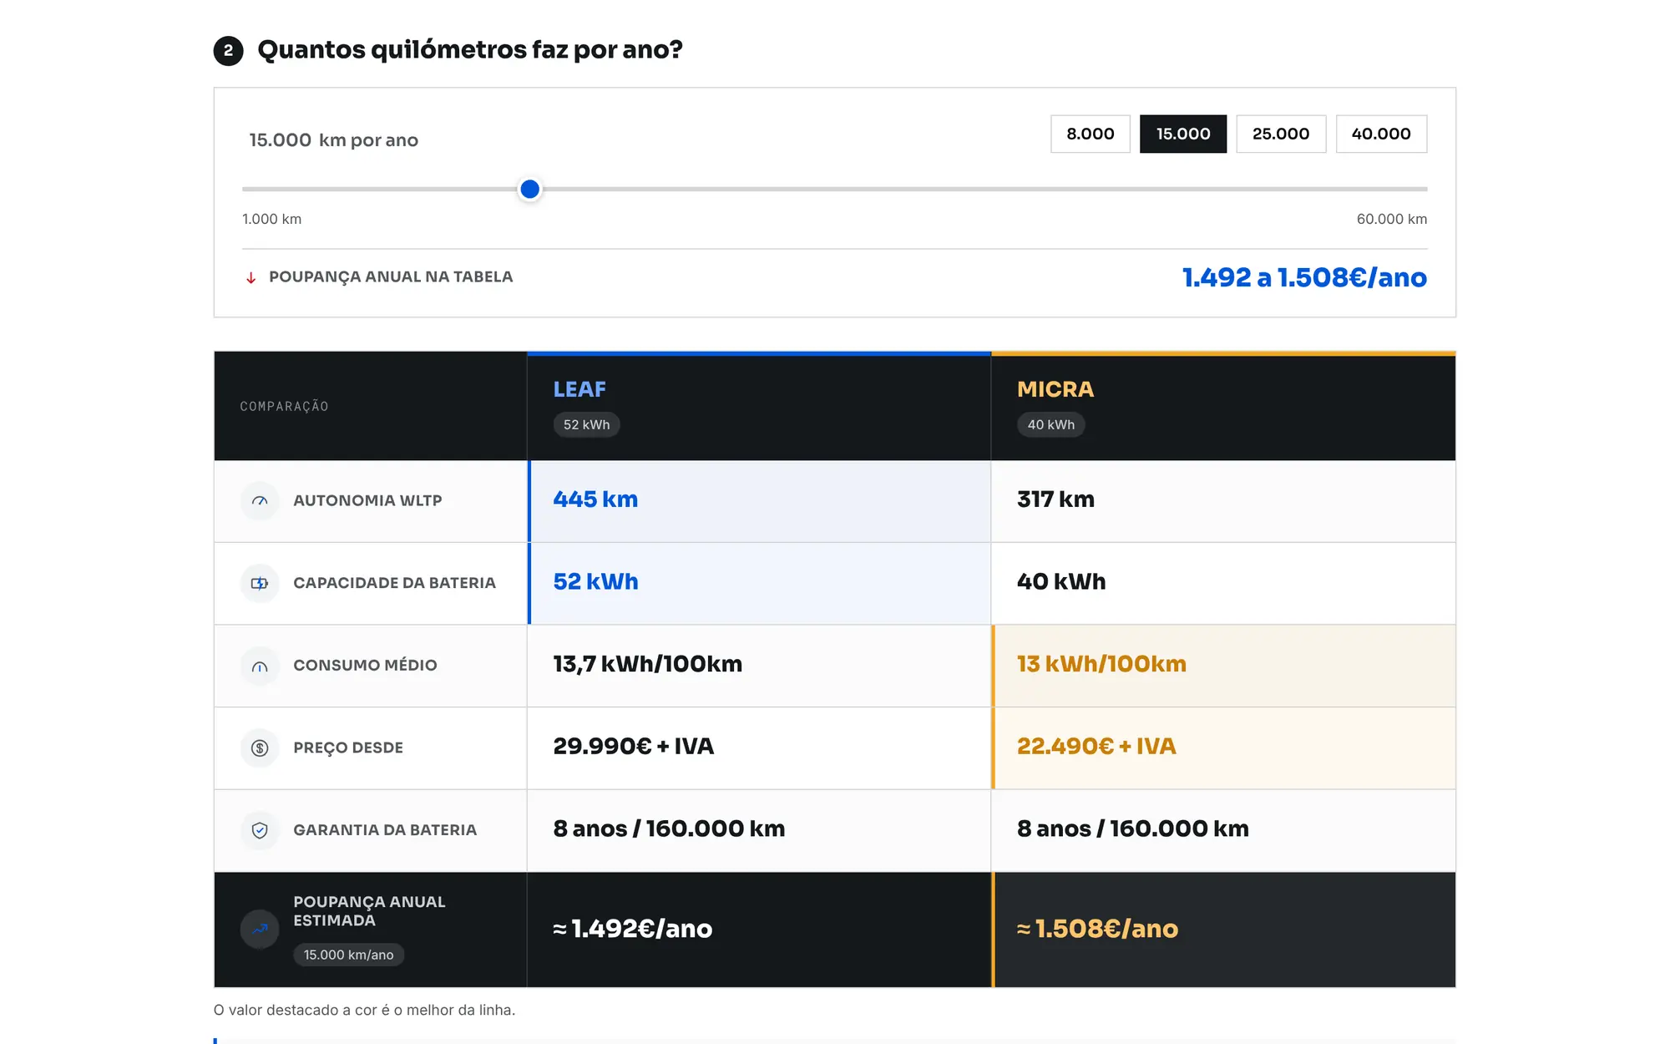The width and height of the screenshot is (1670, 1044).
Task: Click the shield icon beside Garantia da Bateria
Action: tap(260, 830)
